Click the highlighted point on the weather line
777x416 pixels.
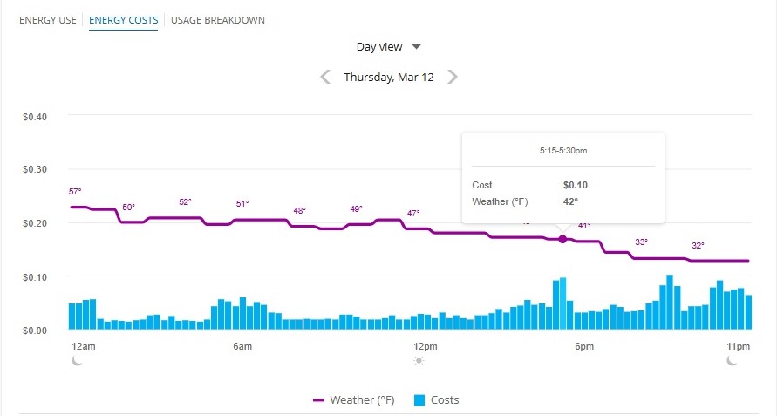coord(562,239)
